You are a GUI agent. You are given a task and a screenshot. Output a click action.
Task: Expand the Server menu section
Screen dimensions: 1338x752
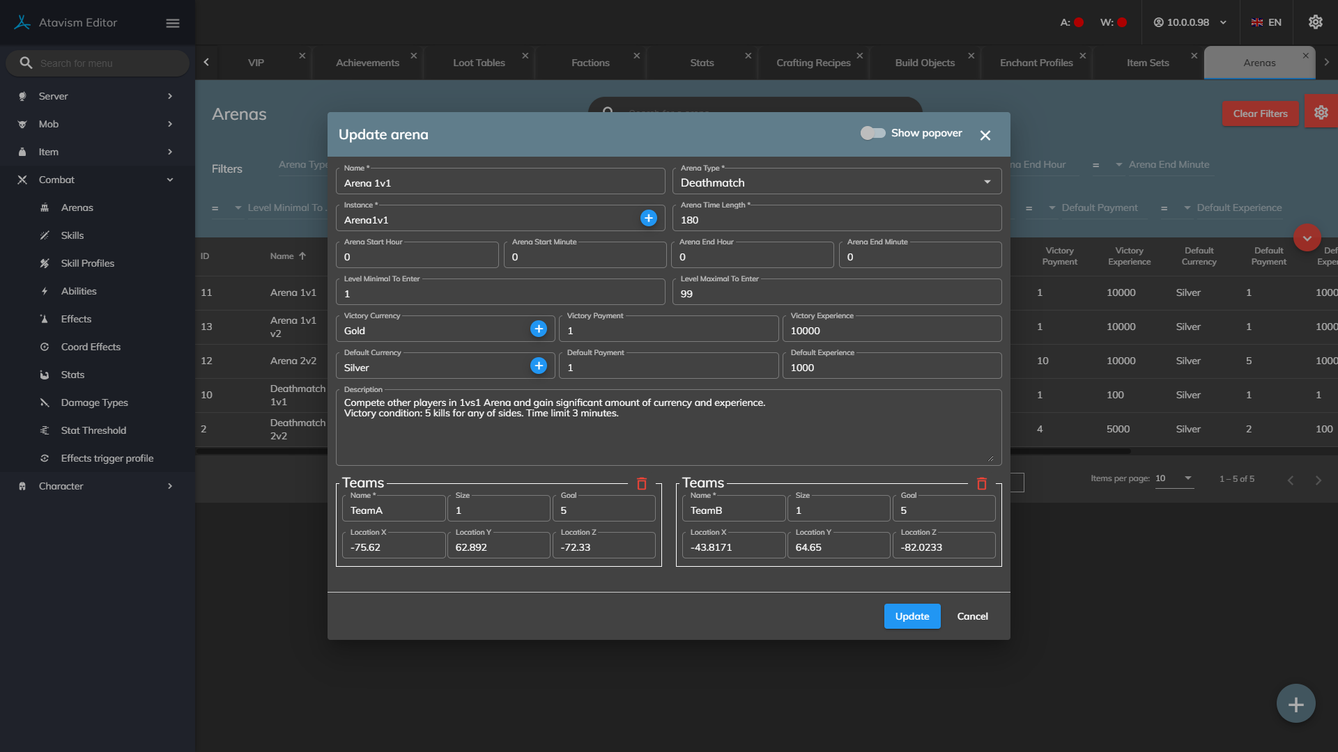(x=96, y=96)
